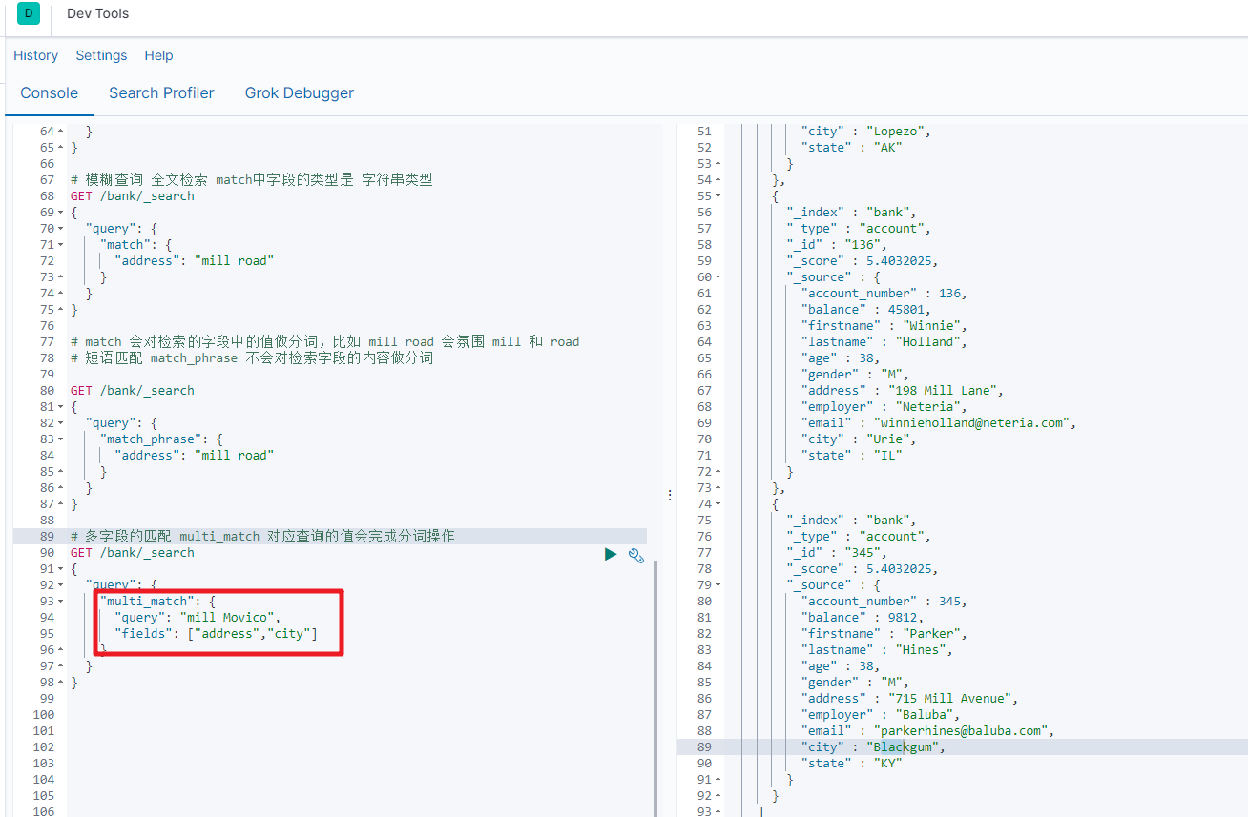Image resolution: width=1248 pixels, height=817 pixels.
Task: Click the multi_match comment on line 89
Action: click(x=262, y=537)
